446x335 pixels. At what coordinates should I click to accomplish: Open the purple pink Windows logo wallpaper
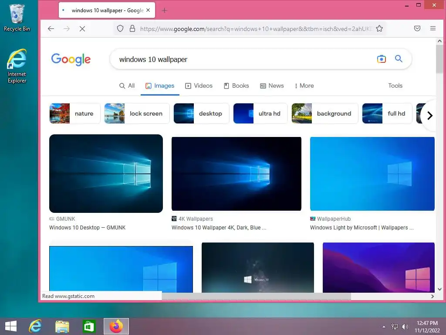[378, 267]
